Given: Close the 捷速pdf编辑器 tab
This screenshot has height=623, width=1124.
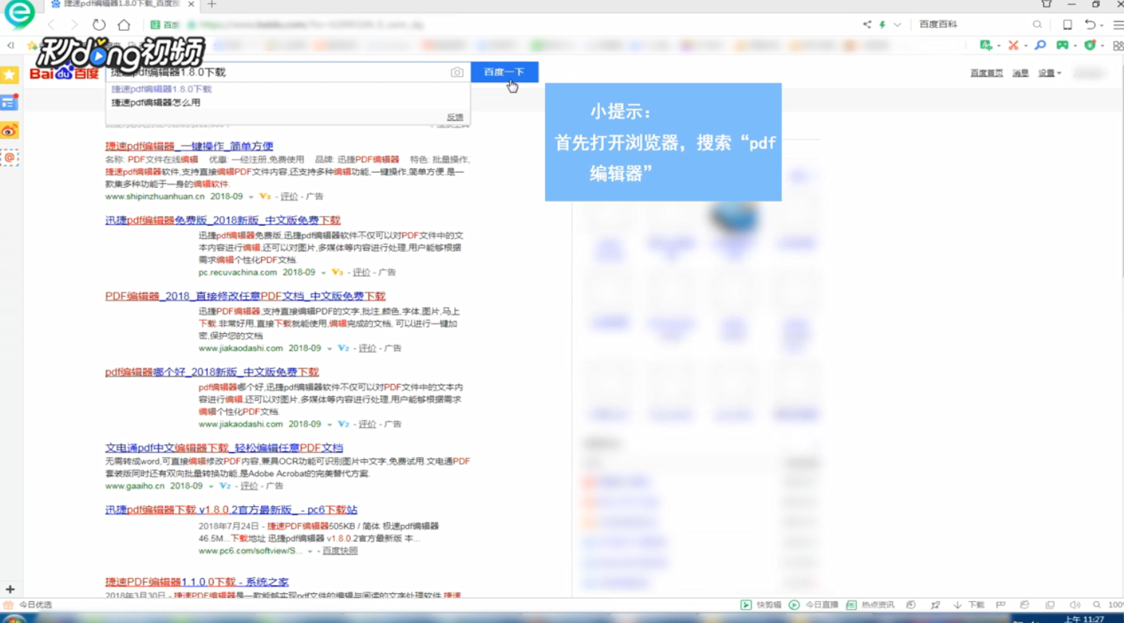Looking at the screenshot, I should (x=191, y=4).
